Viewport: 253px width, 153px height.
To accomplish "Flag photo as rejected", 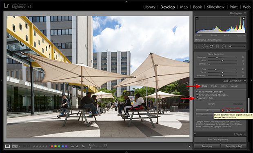I will pos(29,146).
